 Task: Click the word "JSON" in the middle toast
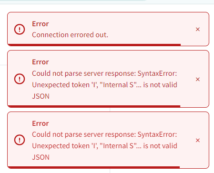coord(41,96)
